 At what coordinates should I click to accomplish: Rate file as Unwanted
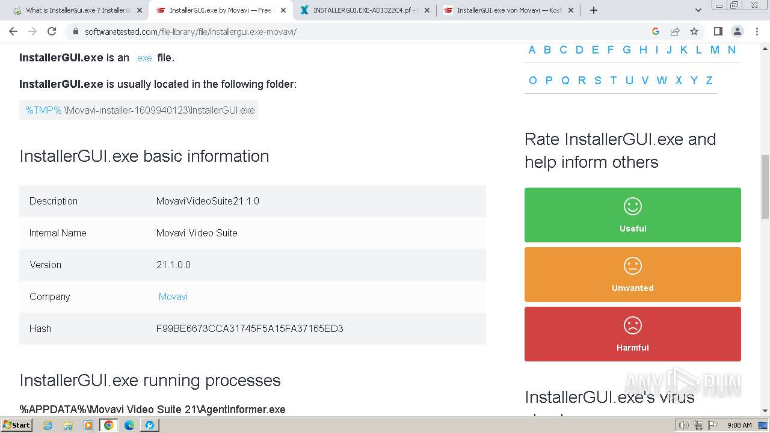(x=633, y=274)
